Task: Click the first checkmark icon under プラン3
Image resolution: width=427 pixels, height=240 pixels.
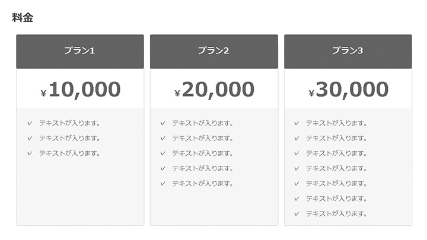Action: point(297,123)
